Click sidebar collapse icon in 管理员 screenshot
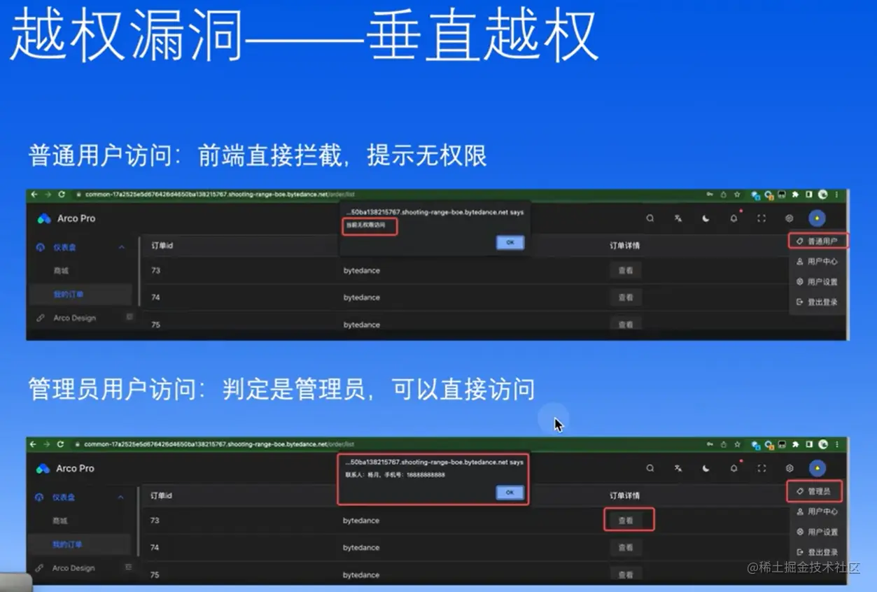The image size is (877, 592). point(128,567)
